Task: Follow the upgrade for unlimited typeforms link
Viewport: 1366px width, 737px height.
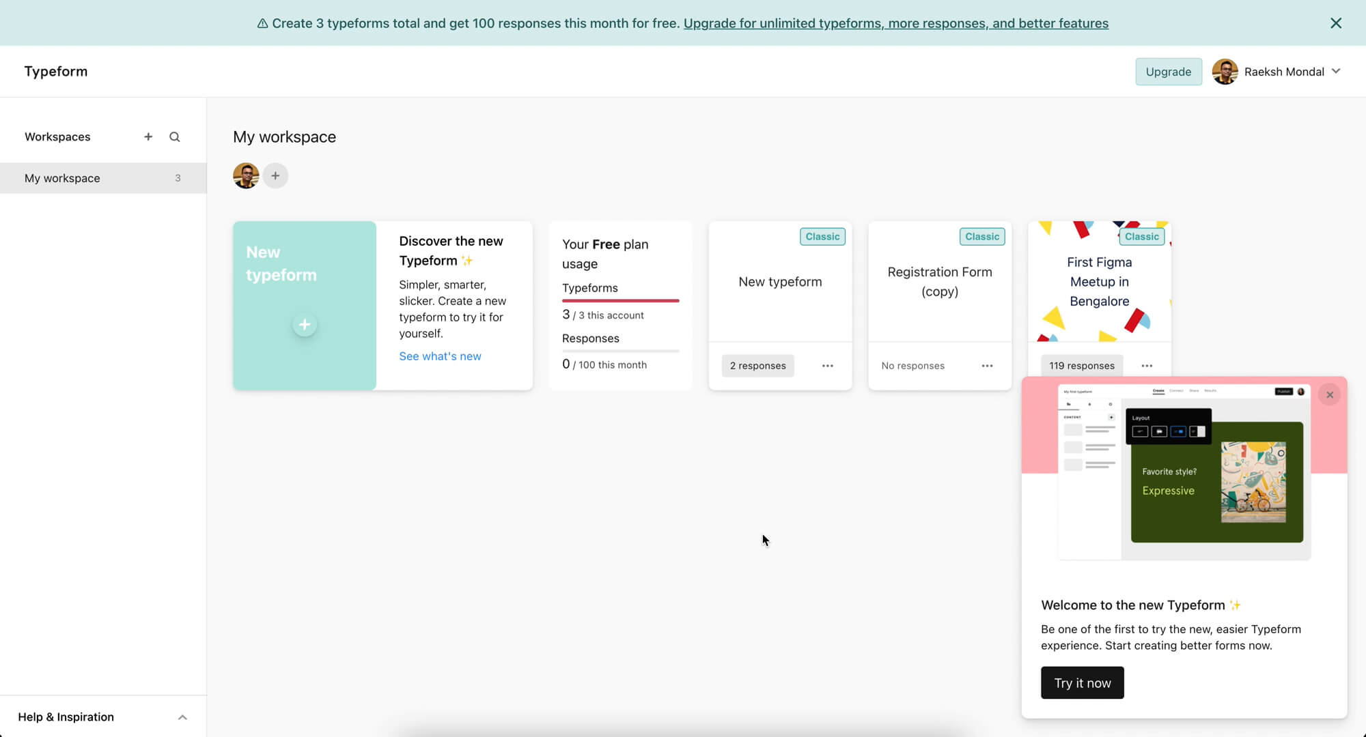Action: (895, 23)
